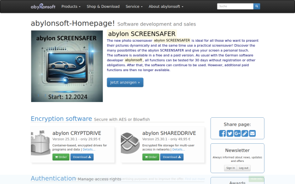Click the blue search magnifier button
The height and width of the screenshot is (184, 295).
pyautogui.click(x=257, y=6)
